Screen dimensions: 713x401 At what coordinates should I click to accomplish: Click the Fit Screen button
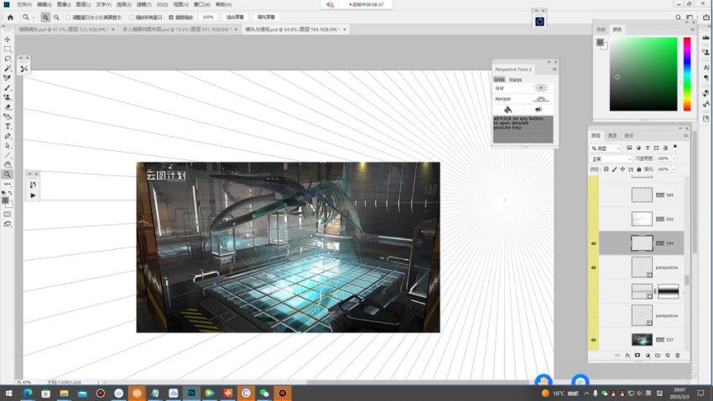(x=235, y=18)
